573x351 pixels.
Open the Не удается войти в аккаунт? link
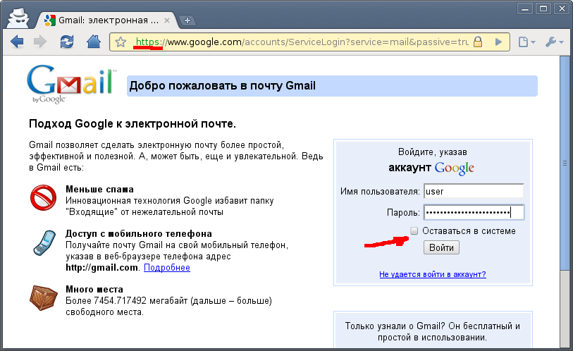(433, 274)
